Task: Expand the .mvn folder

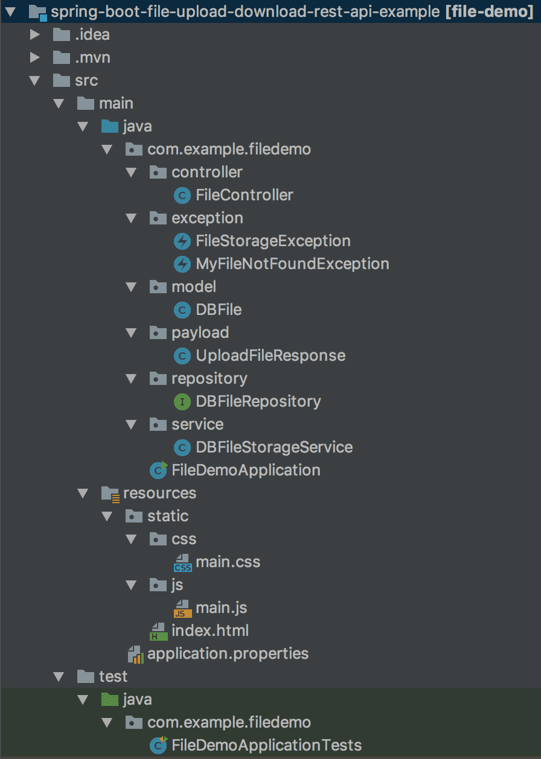Action: (x=34, y=57)
